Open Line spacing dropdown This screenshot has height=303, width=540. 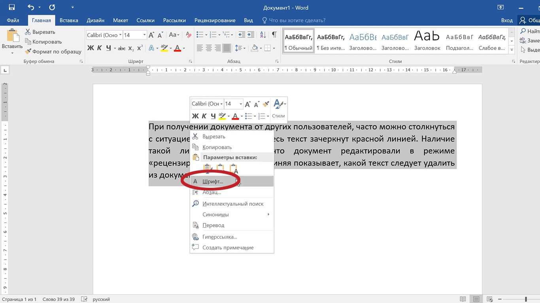(240, 48)
